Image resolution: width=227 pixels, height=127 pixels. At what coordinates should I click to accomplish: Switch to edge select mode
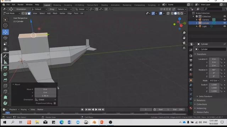point(26,13)
